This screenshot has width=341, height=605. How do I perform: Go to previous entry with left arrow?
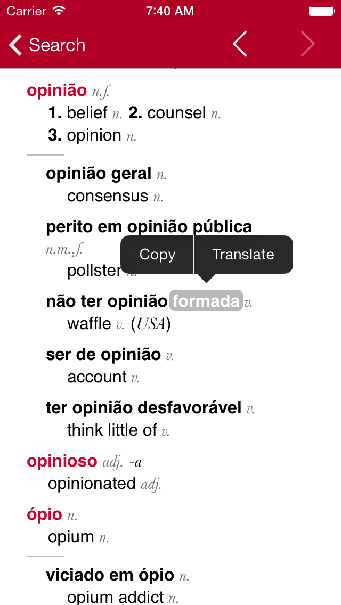point(240,44)
